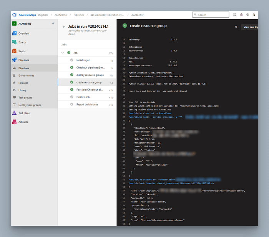The width and height of the screenshot is (269, 237).
Task: Open the Overview section icon
Action: tap(15, 33)
